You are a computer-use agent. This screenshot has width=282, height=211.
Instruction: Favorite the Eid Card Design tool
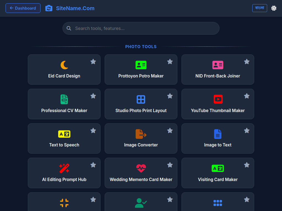(x=93, y=62)
